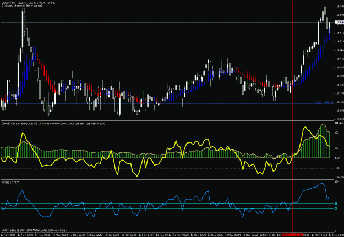The width and height of the screenshot is (344, 237).
Task: Click the TrendCCI indicator label in the middle pane
Action: pos(53,123)
